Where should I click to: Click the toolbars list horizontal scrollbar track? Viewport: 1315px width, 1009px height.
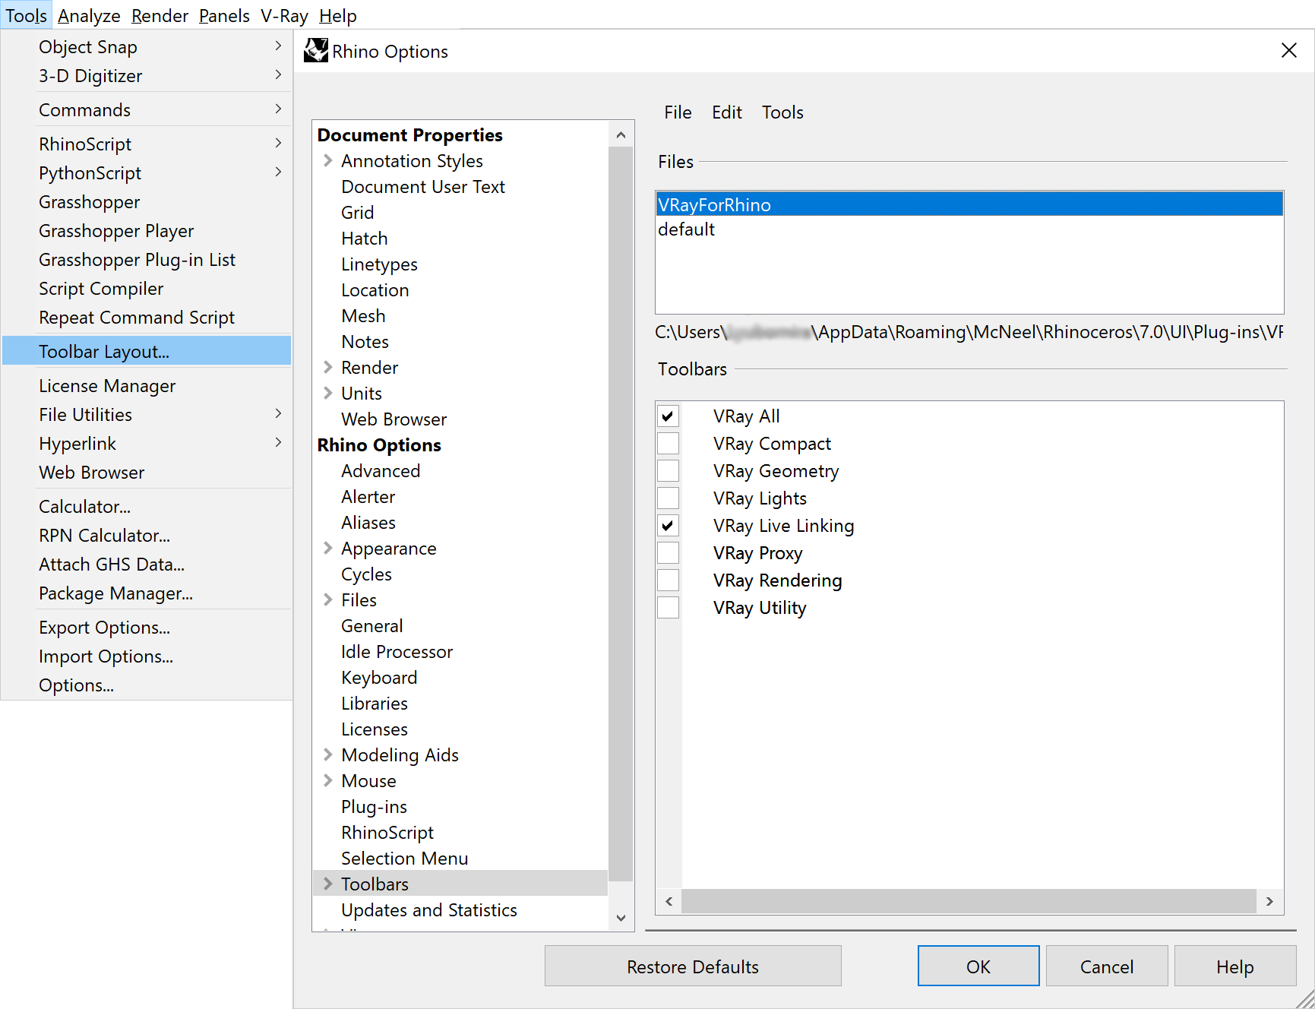click(x=969, y=901)
